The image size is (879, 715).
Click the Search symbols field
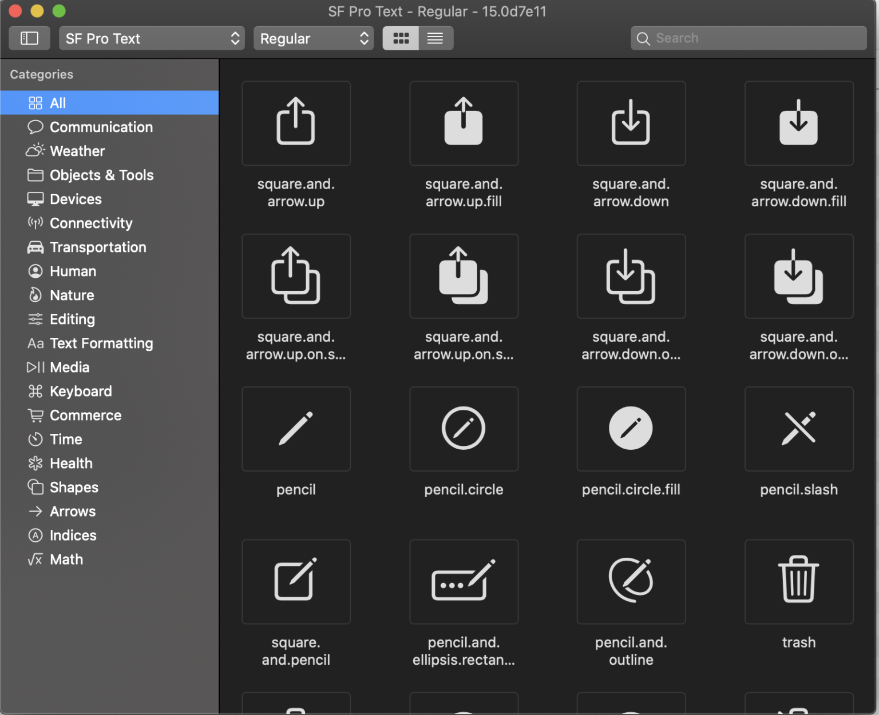point(749,38)
